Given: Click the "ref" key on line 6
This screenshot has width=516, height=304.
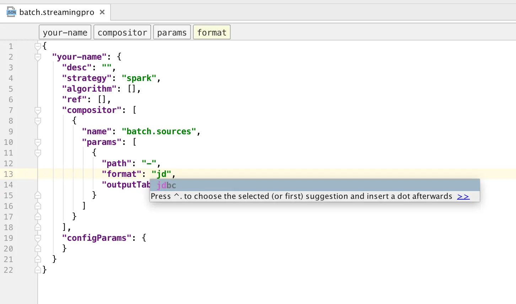Looking at the screenshot, I should coord(74,99).
